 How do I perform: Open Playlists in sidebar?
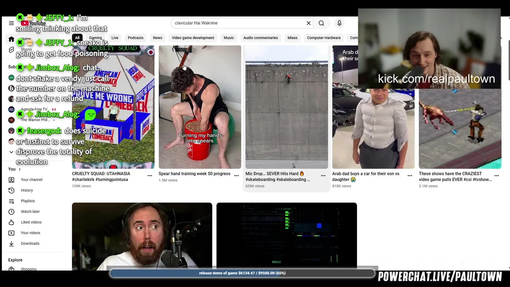27,201
